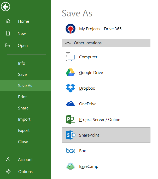Open the Export page
This screenshot has width=158, height=179.
(24, 131)
